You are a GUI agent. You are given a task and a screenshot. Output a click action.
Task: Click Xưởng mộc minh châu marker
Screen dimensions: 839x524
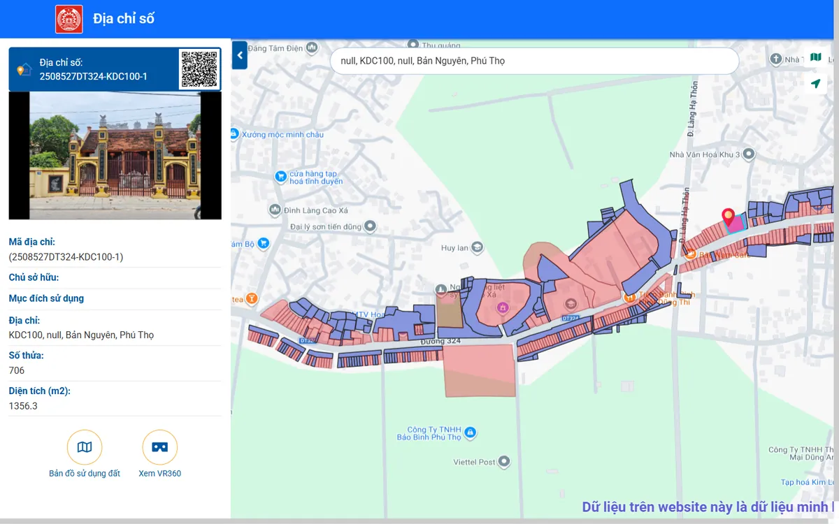click(234, 134)
